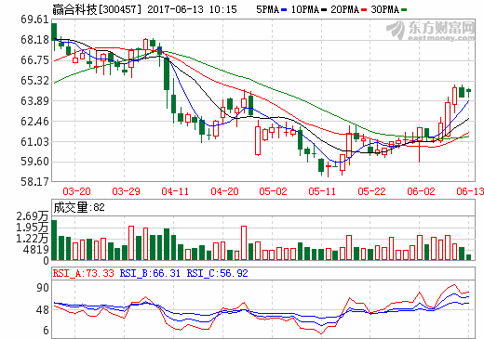The image size is (484, 339).
Task: Click the RSI_C:56.92 indicator value
Action: click(218, 273)
